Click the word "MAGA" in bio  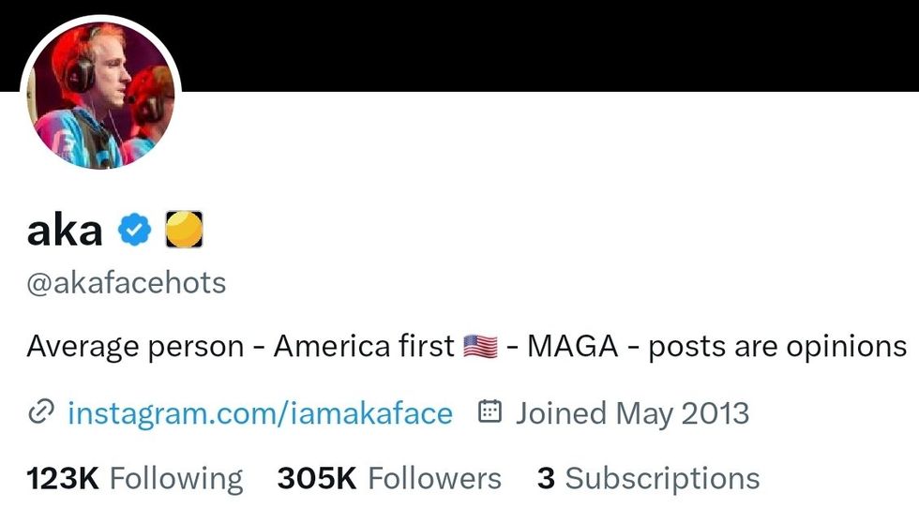click(x=572, y=347)
